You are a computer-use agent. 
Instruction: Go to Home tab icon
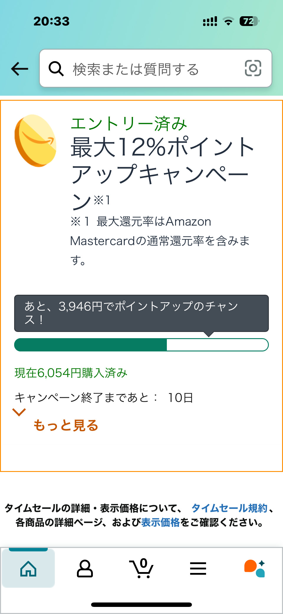click(x=28, y=568)
